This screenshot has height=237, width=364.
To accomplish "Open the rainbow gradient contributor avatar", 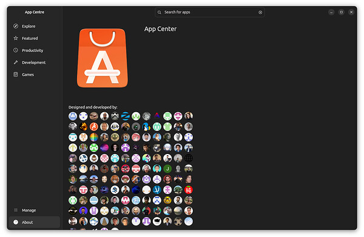I will (94, 137).
